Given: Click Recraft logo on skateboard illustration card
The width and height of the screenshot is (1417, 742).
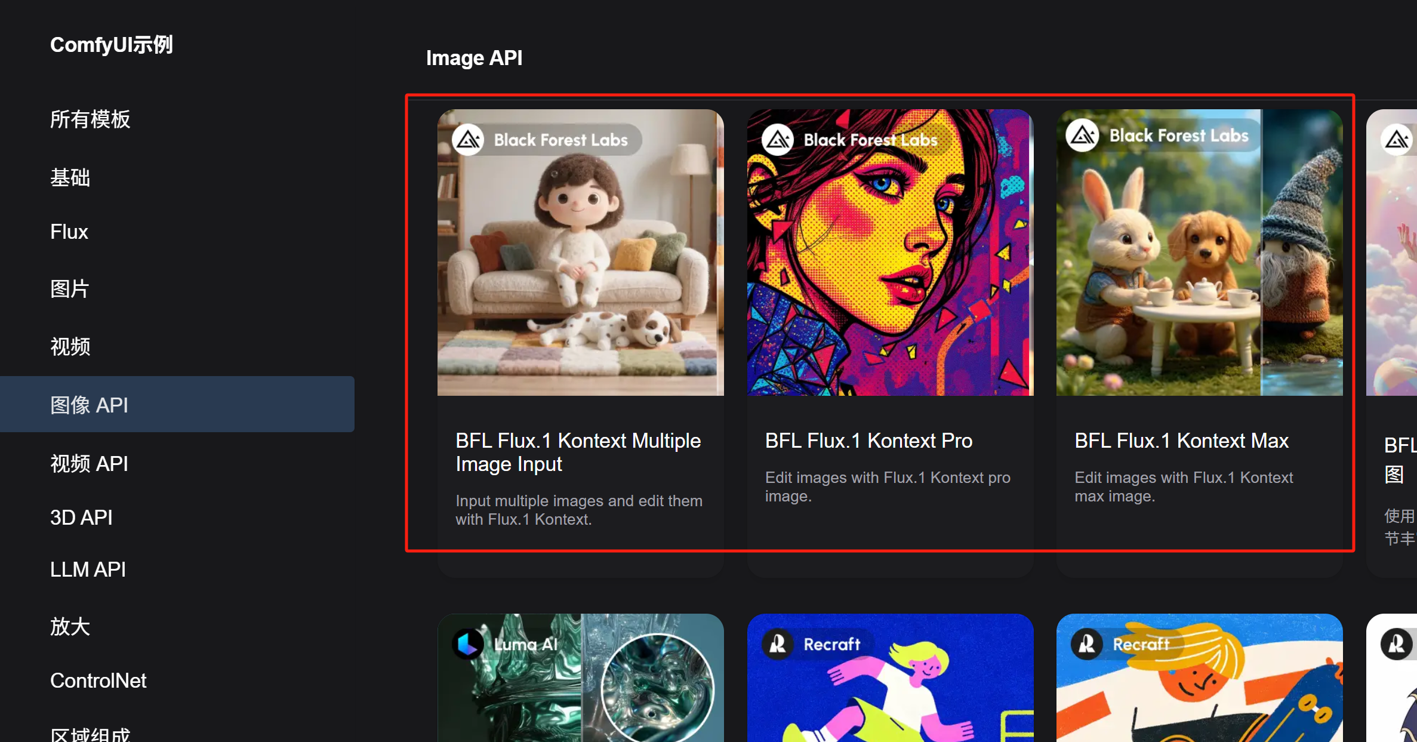Looking at the screenshot, I should (x=1087, y=644).
